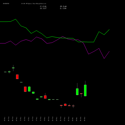This screenshot has height=125, width=125.
Task: Click the high price value H: 2.46
Action: click(63, 6)
